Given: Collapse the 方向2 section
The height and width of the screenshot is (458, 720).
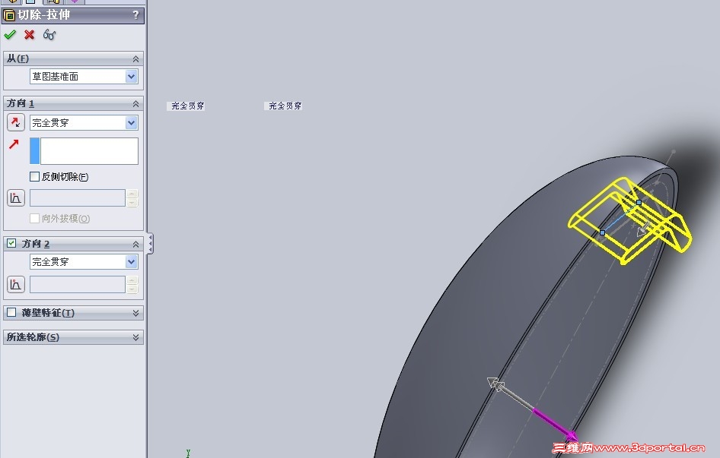Looking at the screenshot, I should pyautogui.click(x=136, y=244).
